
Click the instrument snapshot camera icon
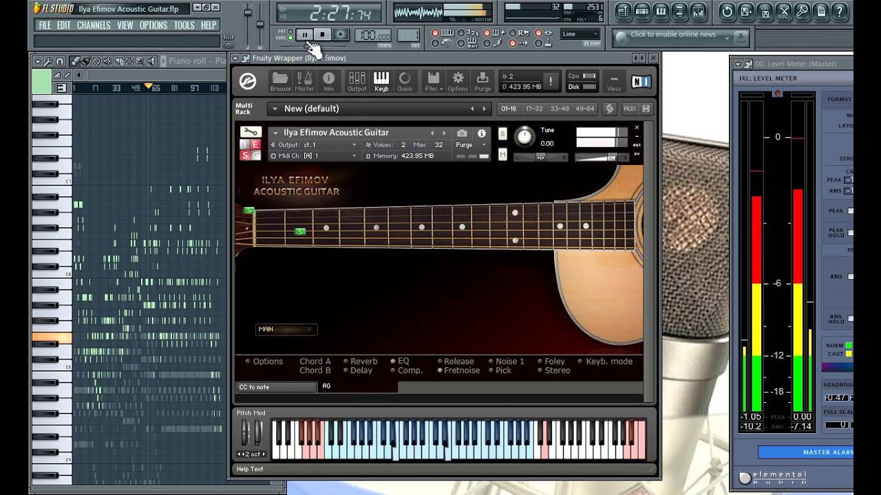(x=462, y=133)
